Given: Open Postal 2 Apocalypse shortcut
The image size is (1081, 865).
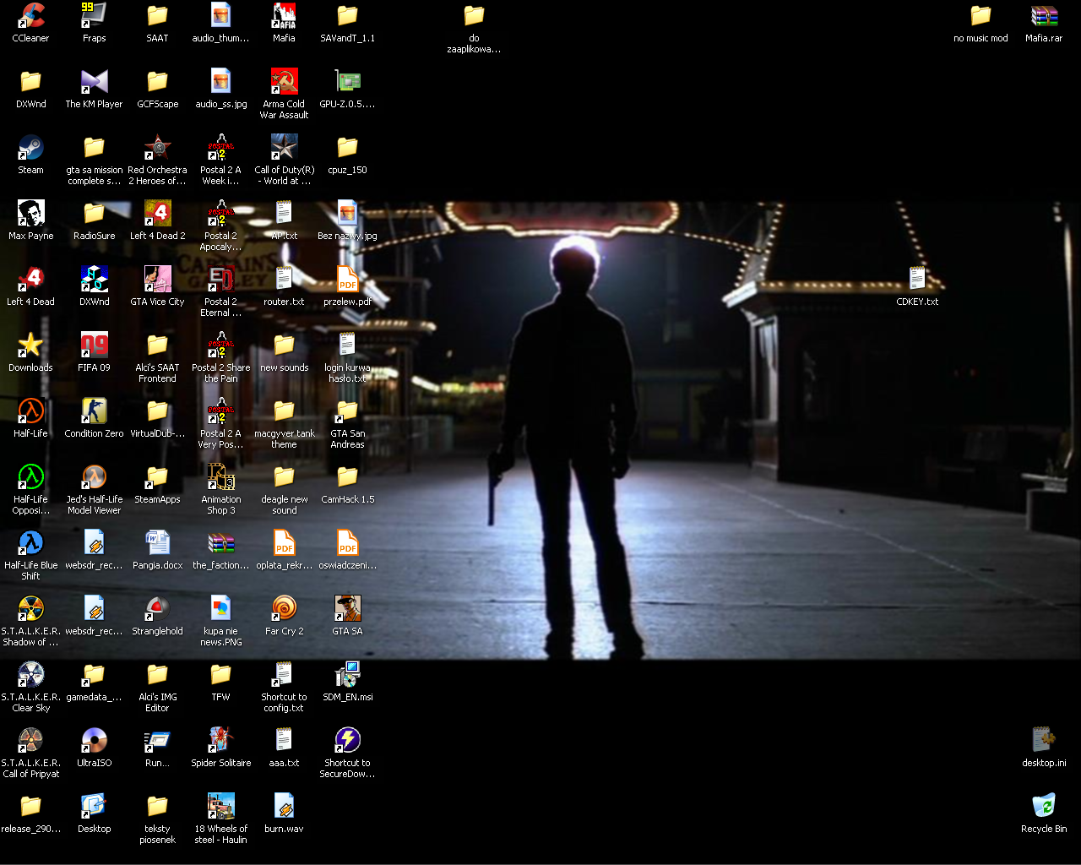Looking at the screenshot, I should point(220,213).
